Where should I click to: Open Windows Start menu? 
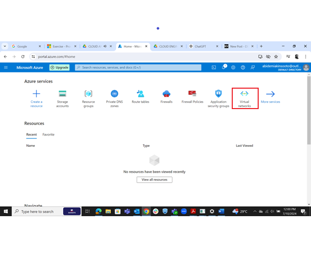[6, 211]
